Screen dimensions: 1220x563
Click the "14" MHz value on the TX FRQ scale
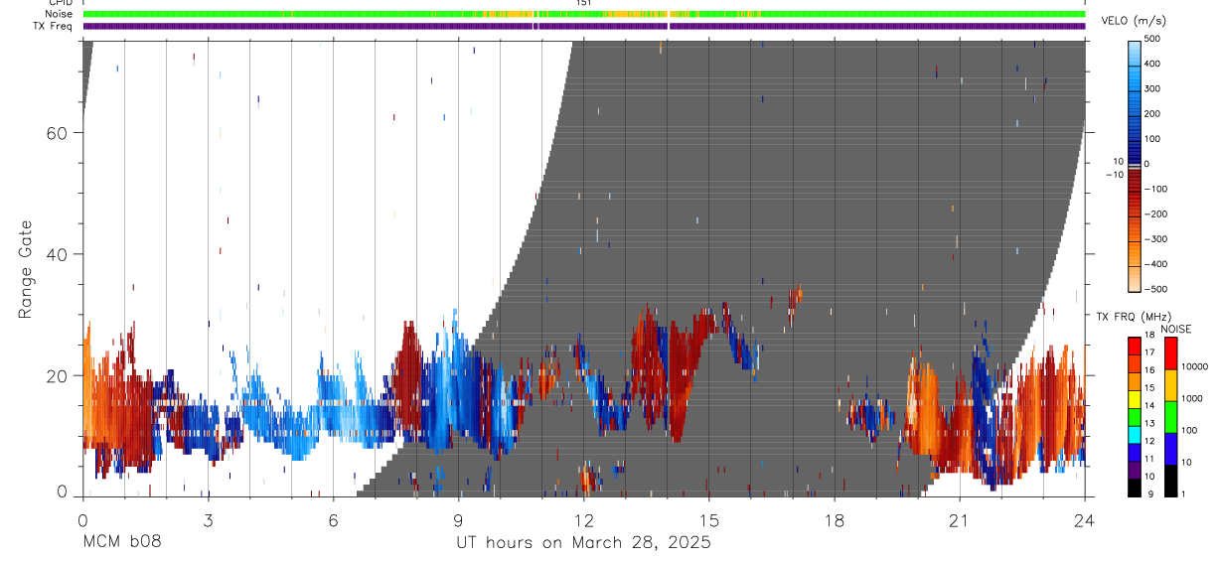tap(1149, 406)
